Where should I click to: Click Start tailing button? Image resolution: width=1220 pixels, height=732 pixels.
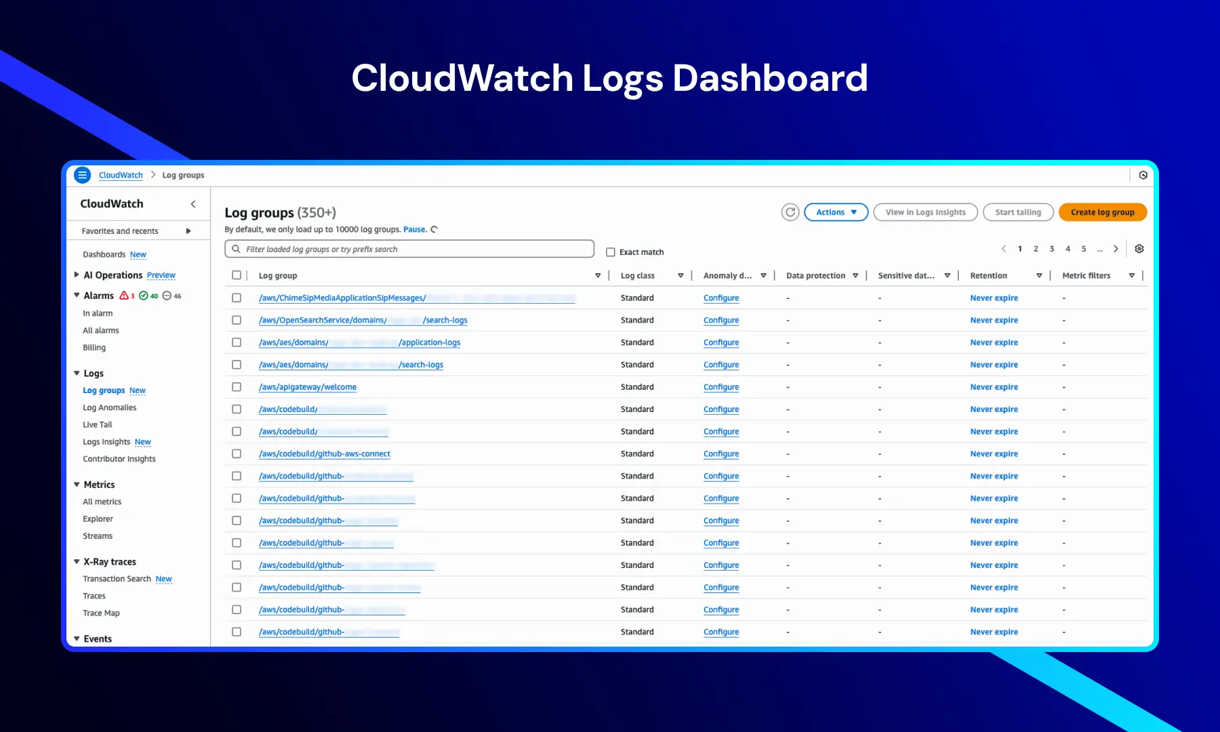(1018, 212)
